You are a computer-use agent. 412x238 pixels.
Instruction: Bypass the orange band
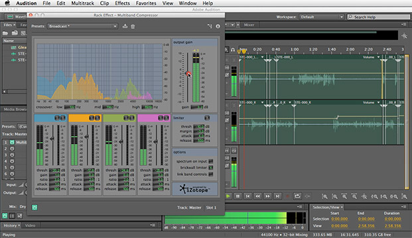click(x=98, y=118)
